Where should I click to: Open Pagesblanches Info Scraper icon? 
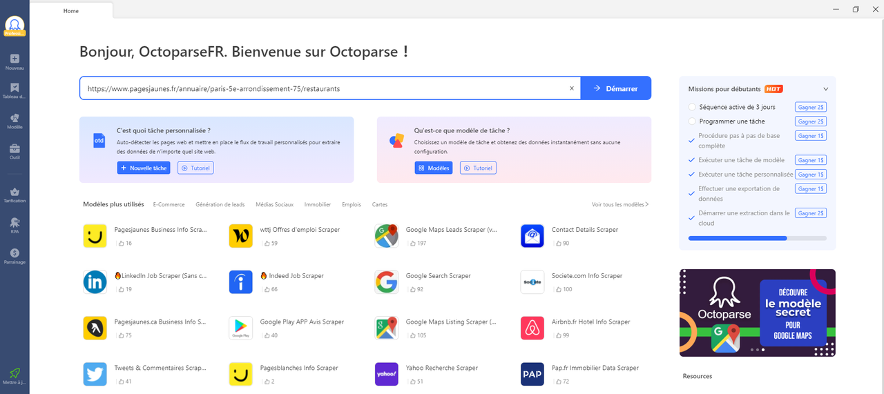[x=241, y=374]
